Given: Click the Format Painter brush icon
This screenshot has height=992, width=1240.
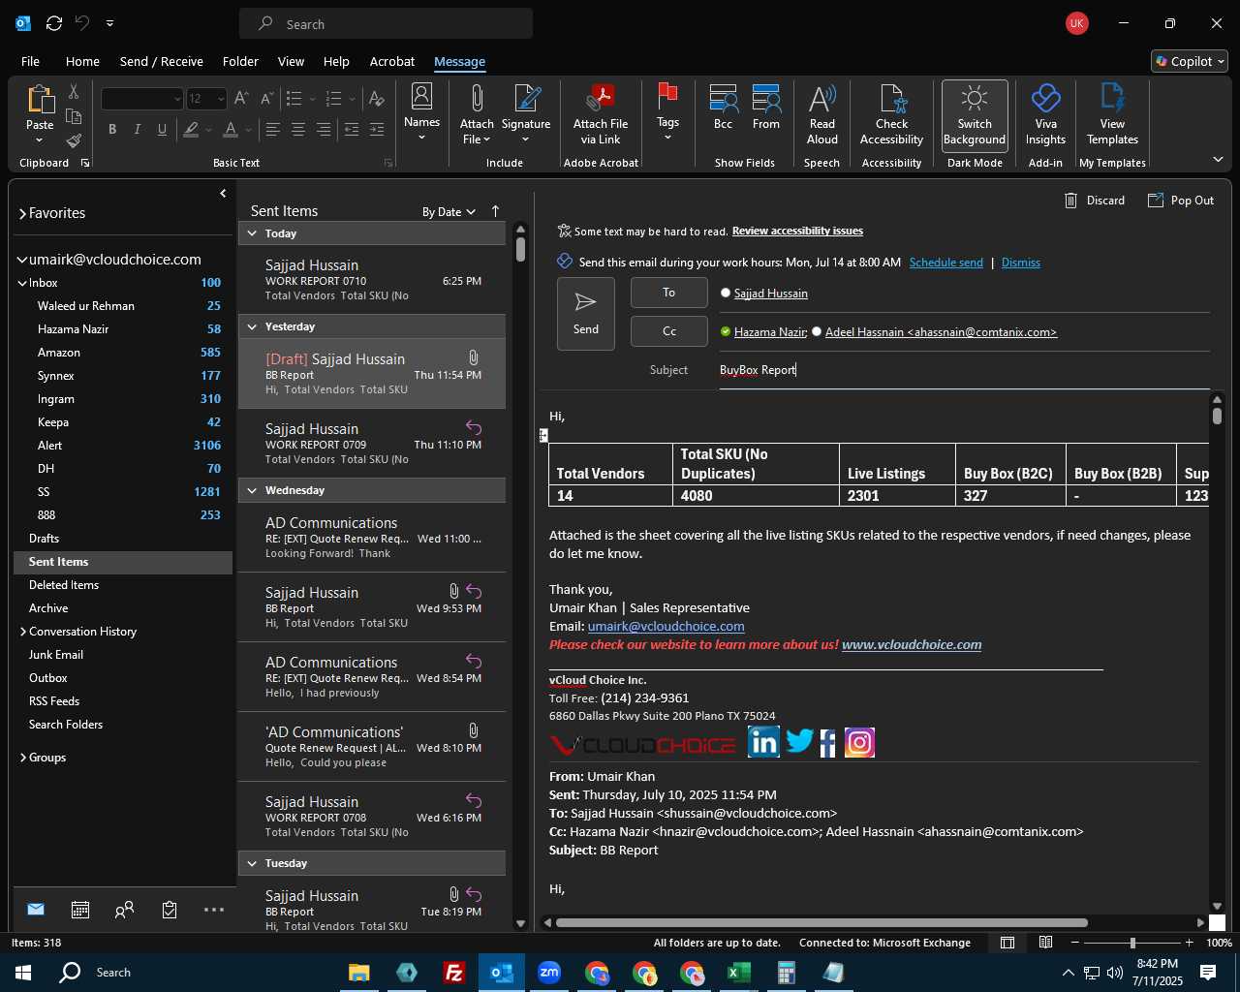Looking at the screenshot, I should pos(73,140).
